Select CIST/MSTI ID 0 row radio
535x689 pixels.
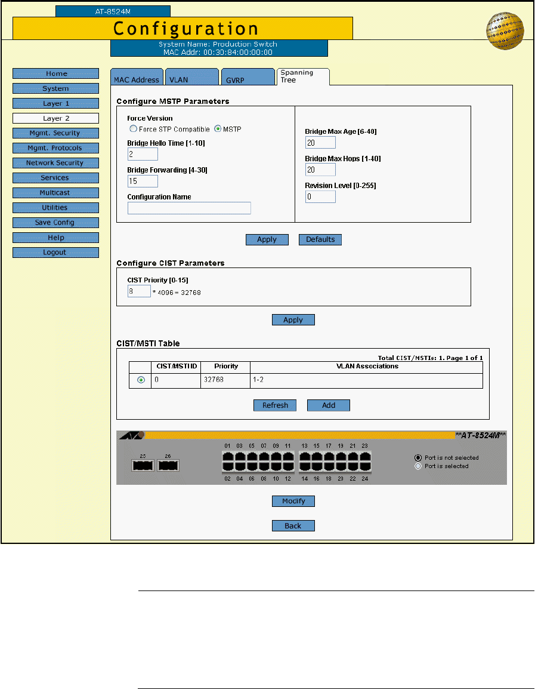point(141,380)
